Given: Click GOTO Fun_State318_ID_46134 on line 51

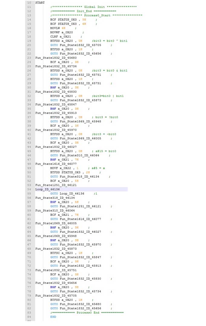Looking at the screenshot, I should pos(75,177).
